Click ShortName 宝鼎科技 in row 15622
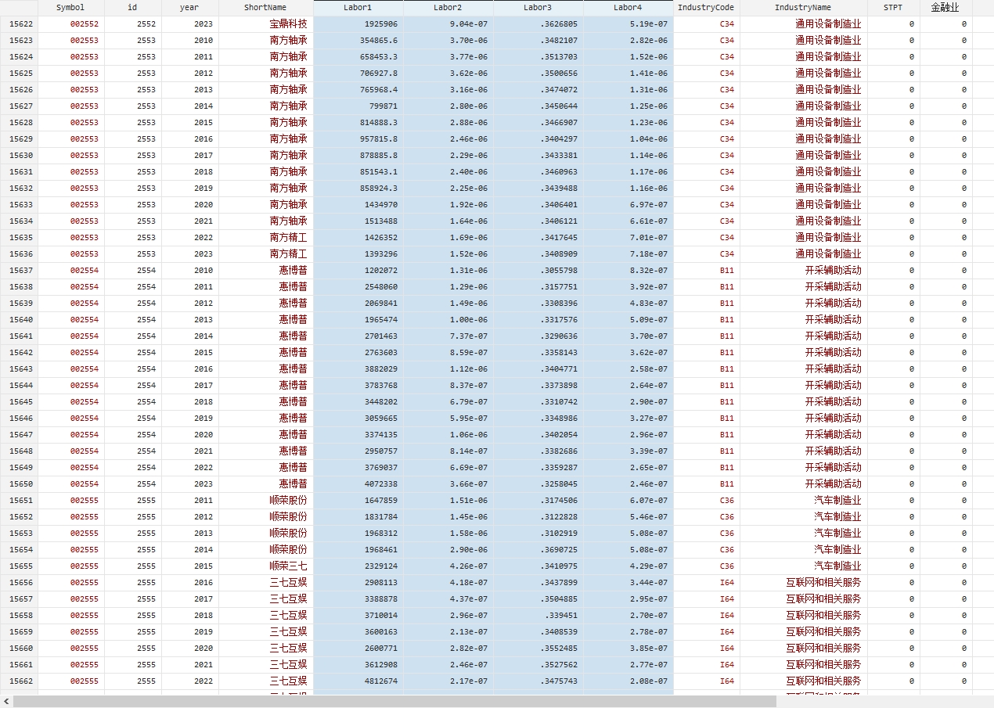The image size is (994, 708). point(288,24)
